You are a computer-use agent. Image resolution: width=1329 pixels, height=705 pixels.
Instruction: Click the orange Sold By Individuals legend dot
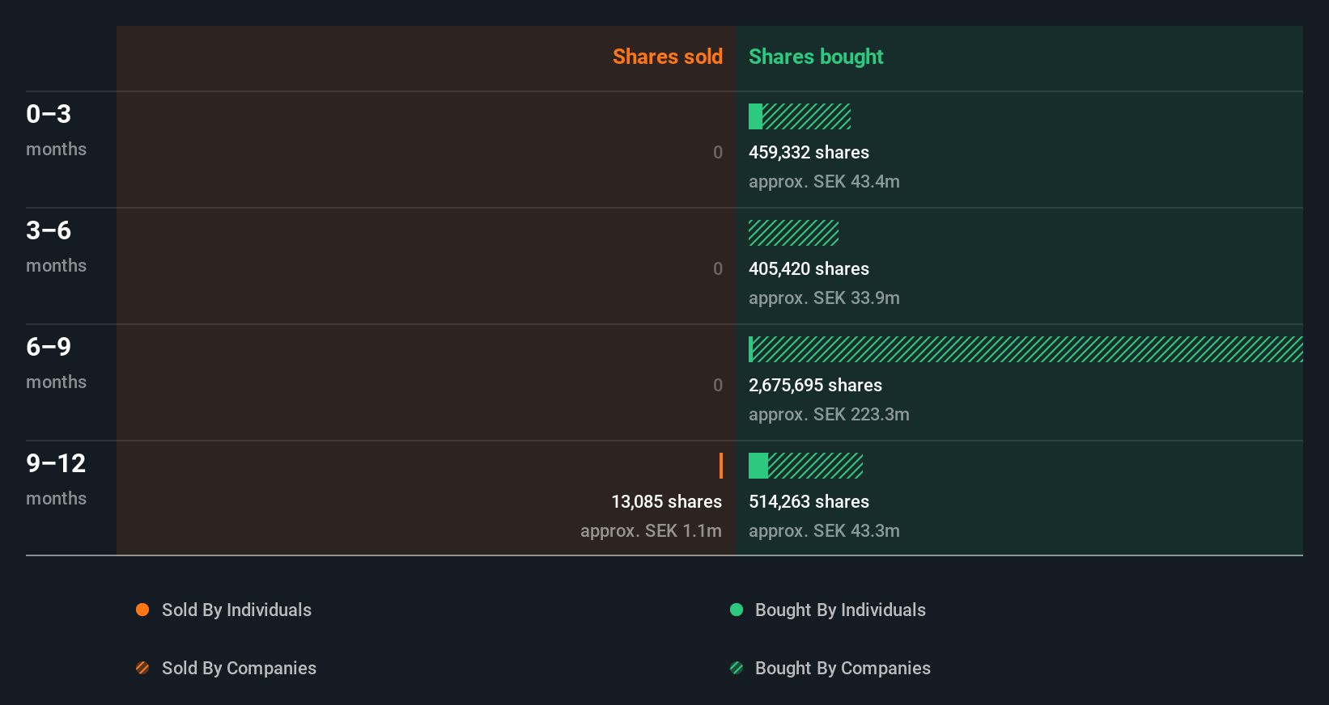pos(142,610)
